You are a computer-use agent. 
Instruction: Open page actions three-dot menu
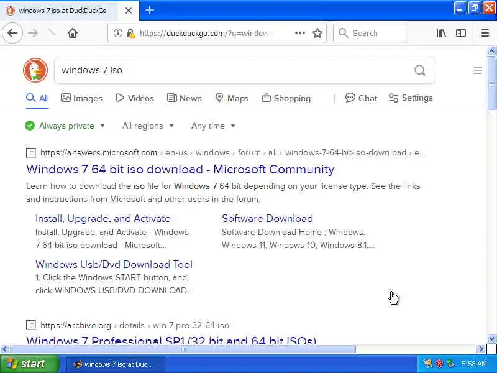pyautogui.click(x=300, y=33)
